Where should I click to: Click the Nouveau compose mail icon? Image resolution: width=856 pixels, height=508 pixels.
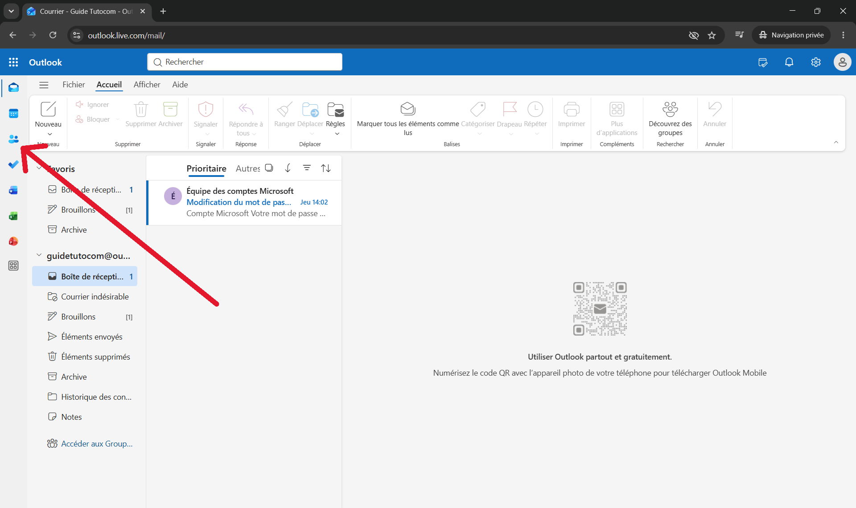[x=48, y=109]
